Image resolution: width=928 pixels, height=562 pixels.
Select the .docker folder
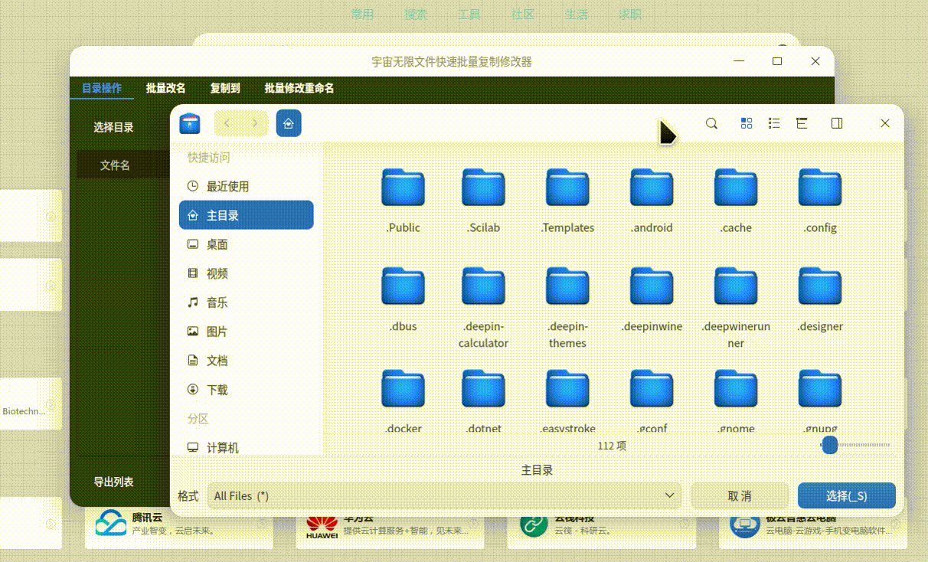(404, 400)
